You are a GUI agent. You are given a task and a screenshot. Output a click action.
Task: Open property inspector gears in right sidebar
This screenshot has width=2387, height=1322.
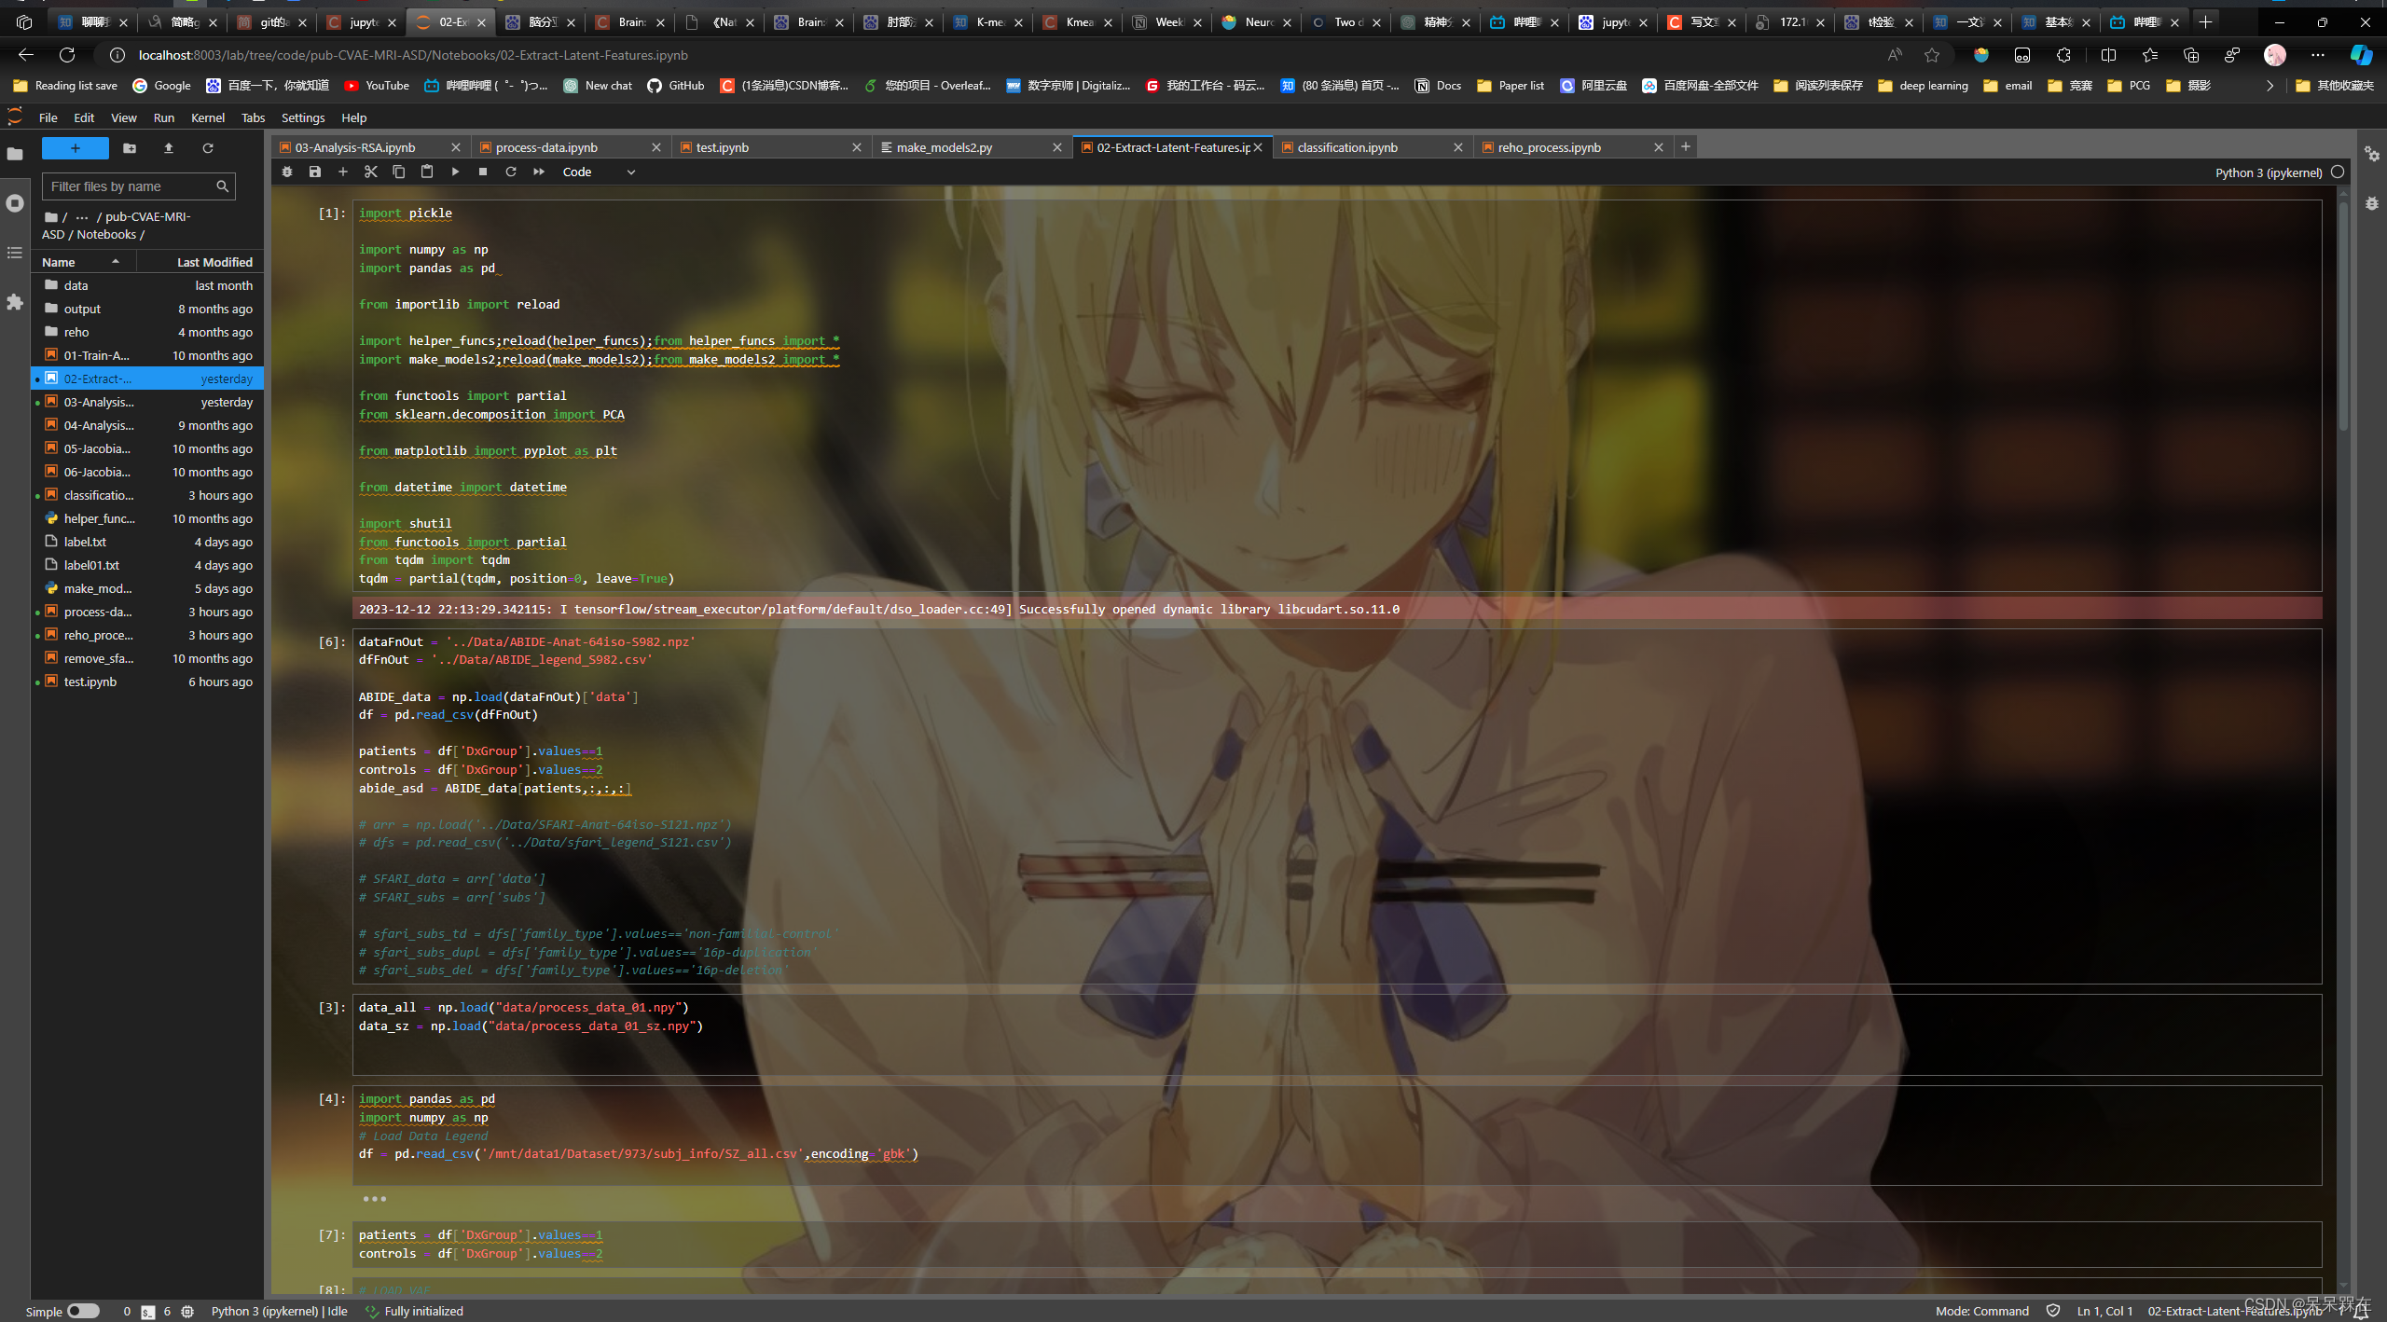click(x=2372, y=155)
